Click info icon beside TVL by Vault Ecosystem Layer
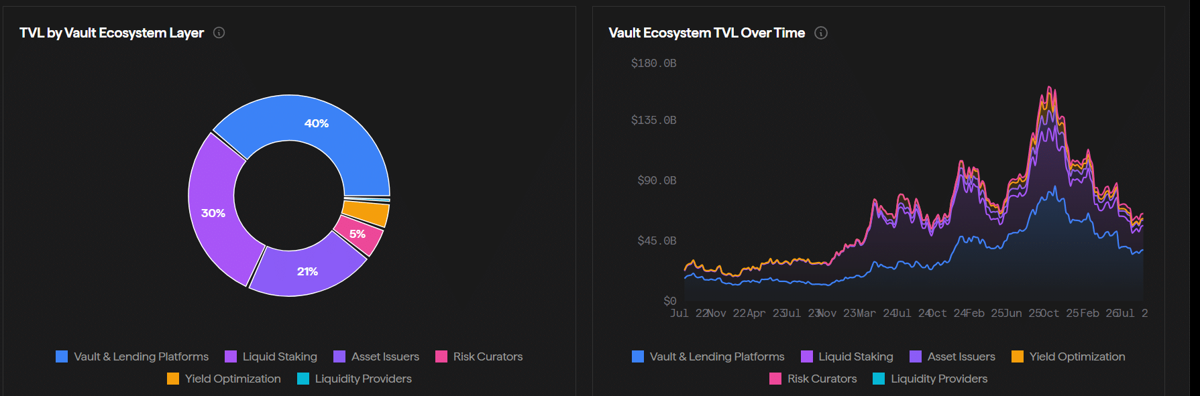The width and height of the screenshot is (1200, 396). click(x=219, y=32)
